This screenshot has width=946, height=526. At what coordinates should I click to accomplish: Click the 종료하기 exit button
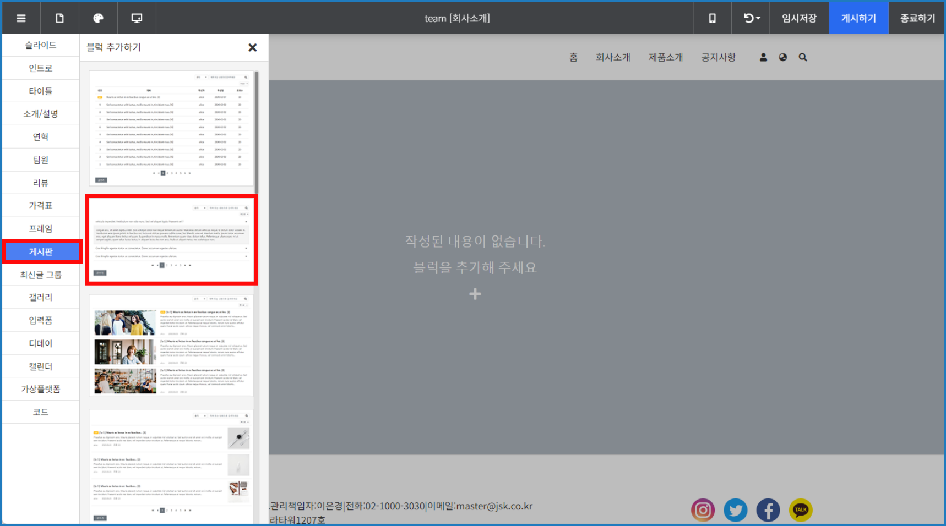[917, 18]
